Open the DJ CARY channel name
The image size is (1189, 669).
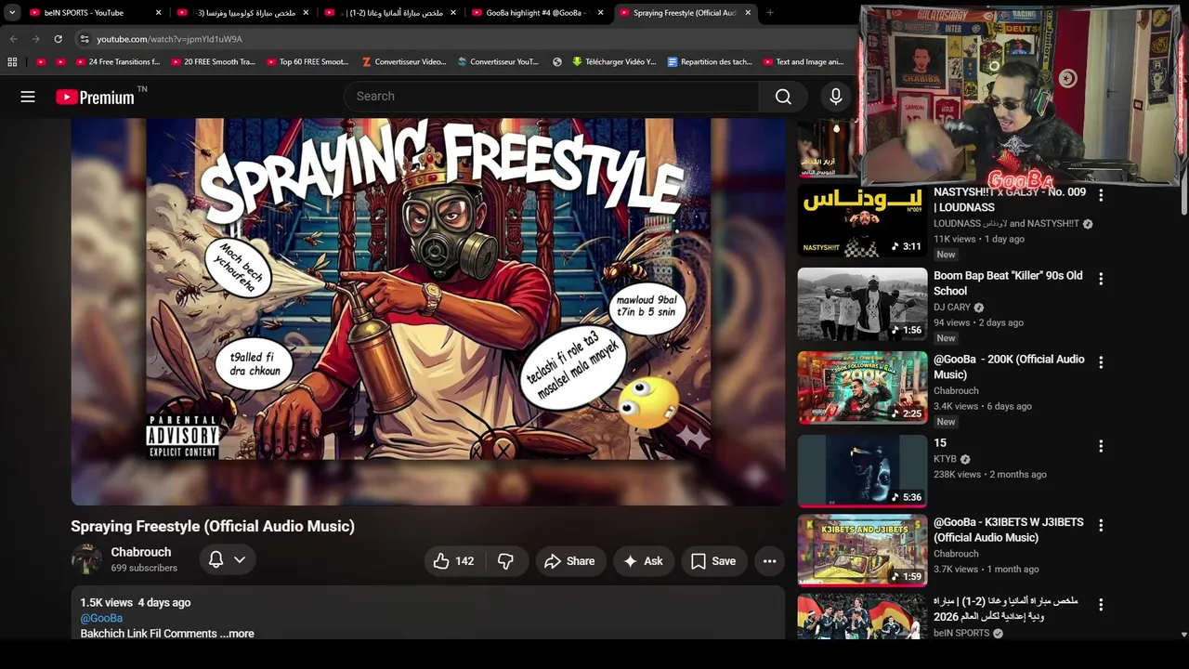[x=952, y=308]
